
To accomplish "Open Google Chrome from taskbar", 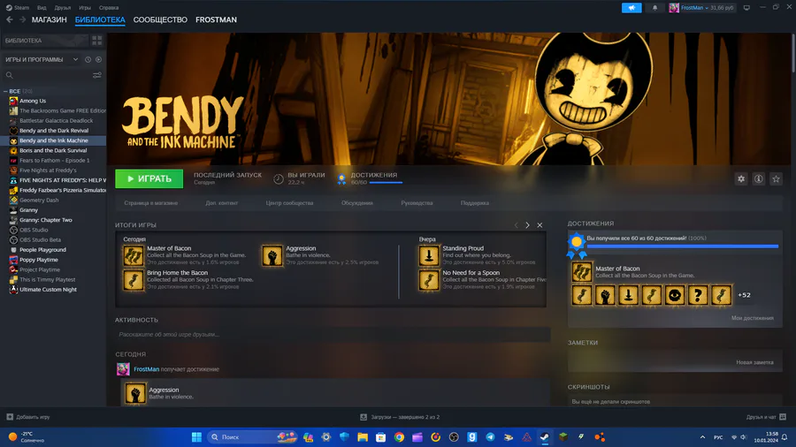I will click(399, 437).
